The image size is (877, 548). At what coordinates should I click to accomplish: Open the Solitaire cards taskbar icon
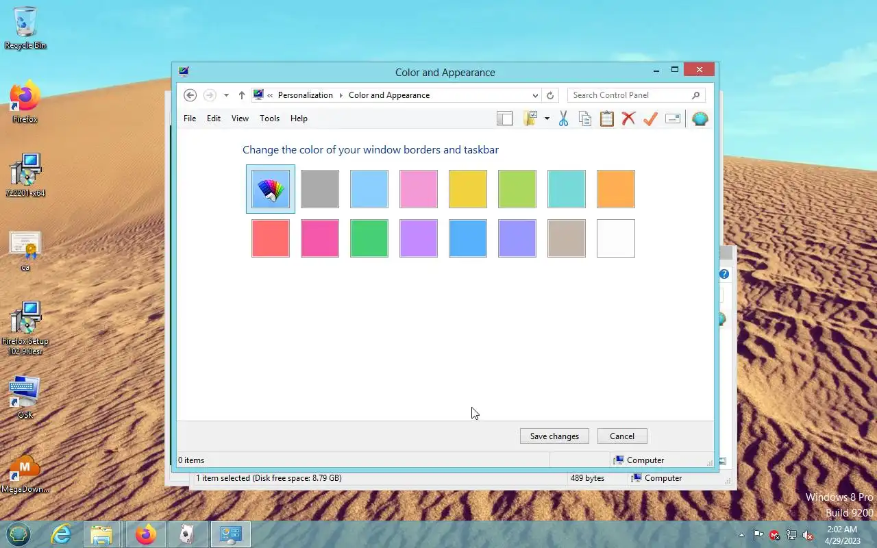tap(188, 534)
